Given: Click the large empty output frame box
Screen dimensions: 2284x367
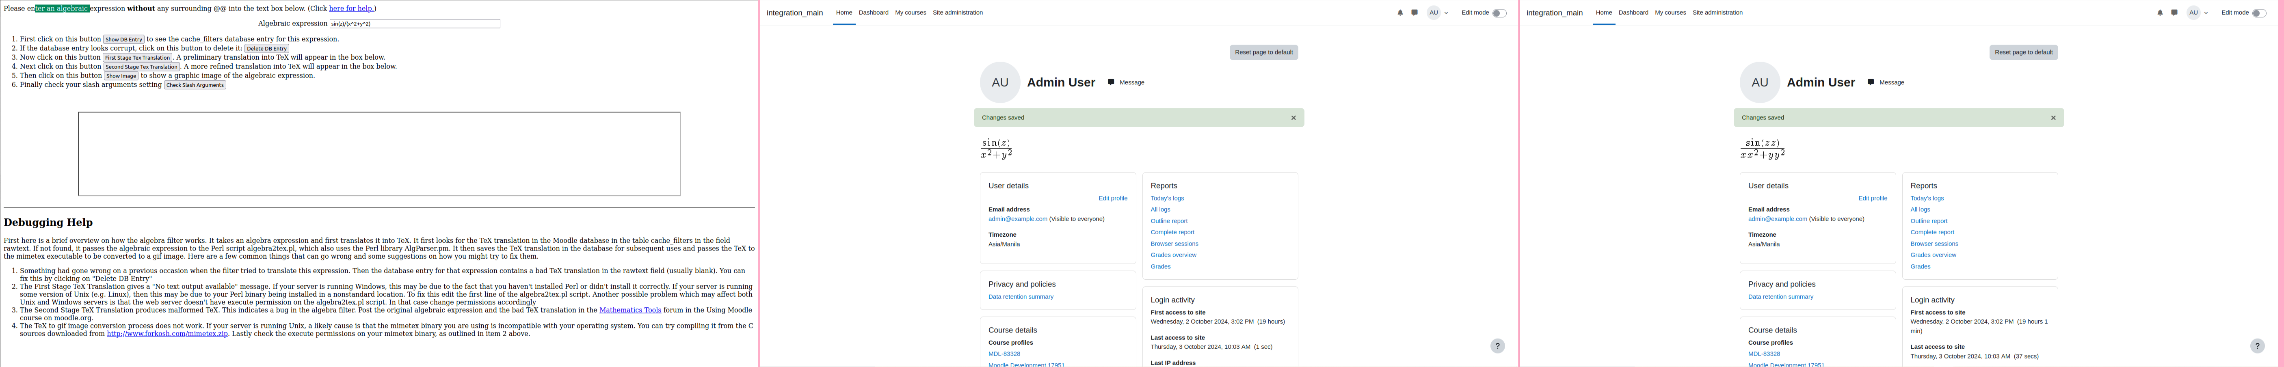Looking at the screenshot, I should coord(379,153).
